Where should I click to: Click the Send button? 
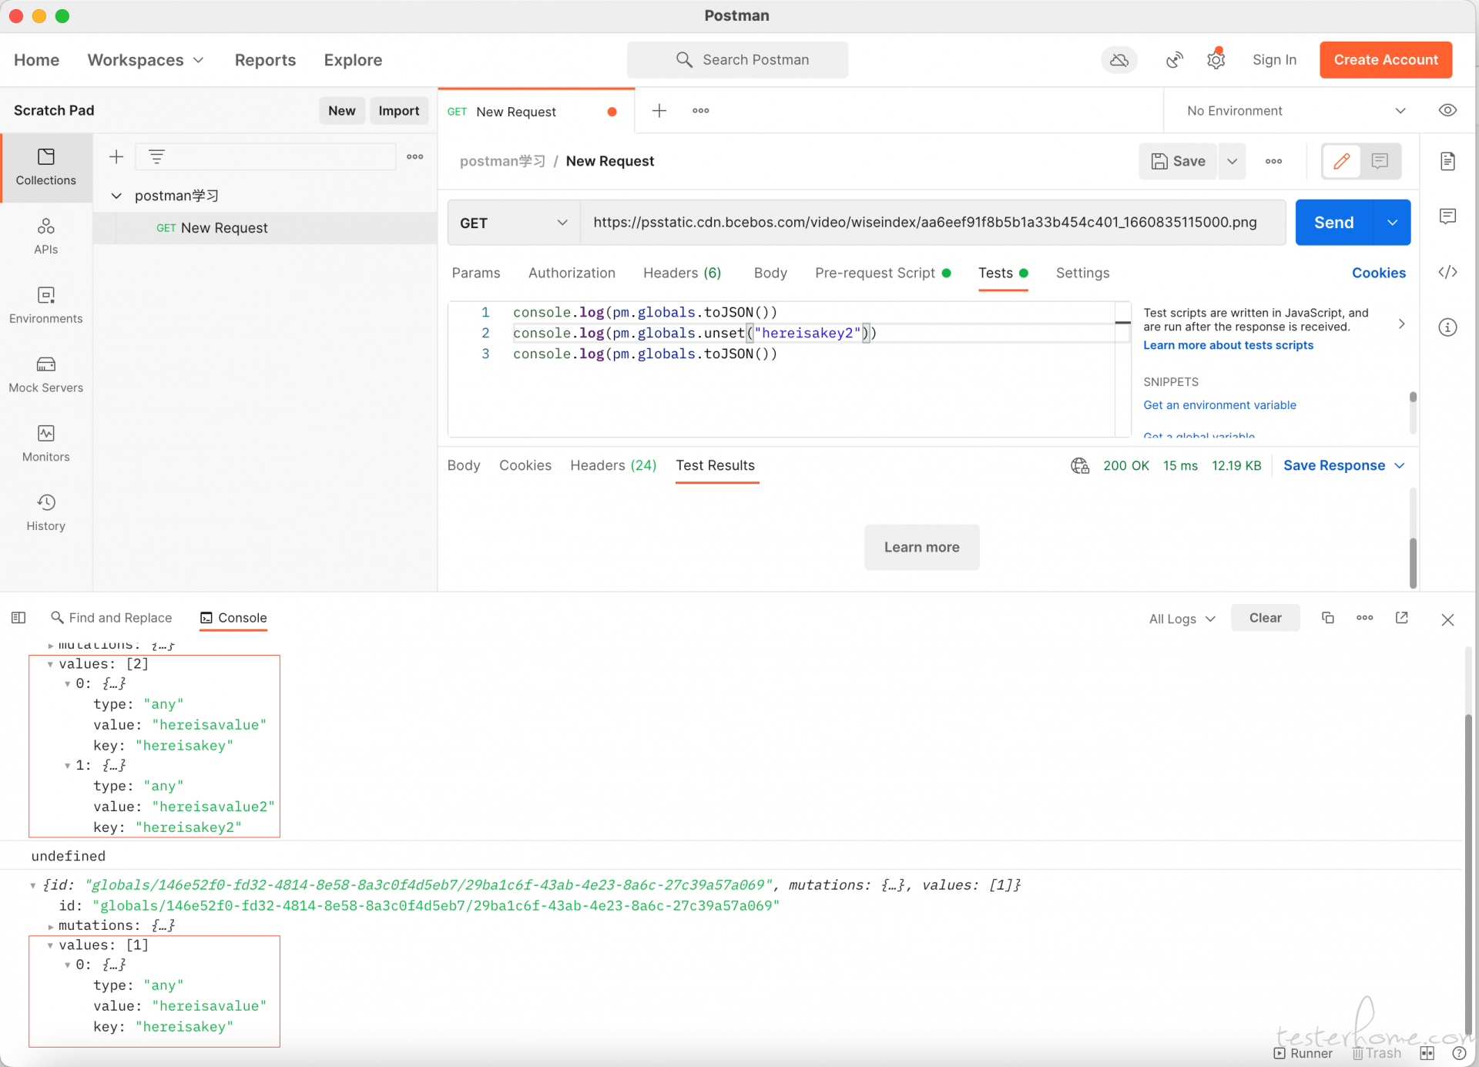tap(1334, 223)
